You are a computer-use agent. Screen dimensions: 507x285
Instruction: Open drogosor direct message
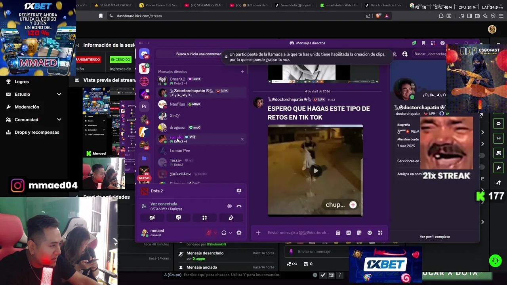tap(202, 127)
